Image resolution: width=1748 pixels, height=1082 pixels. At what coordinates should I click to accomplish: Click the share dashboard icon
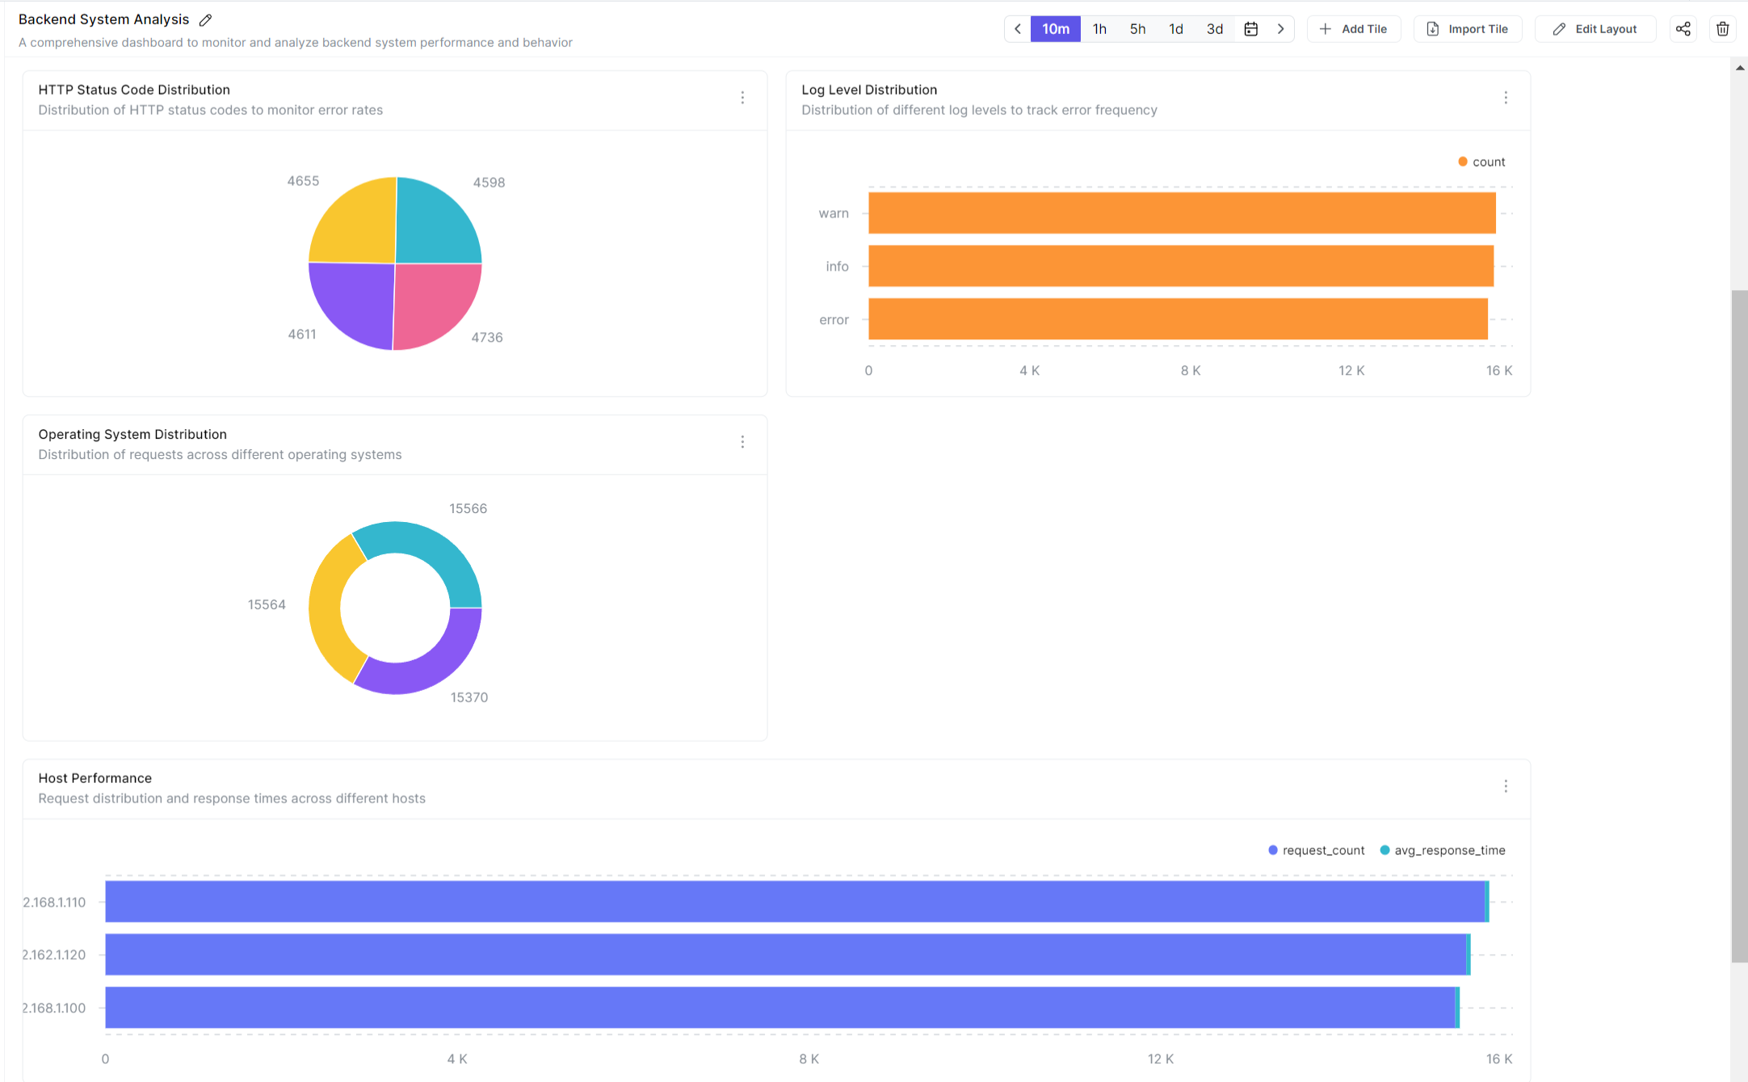(1683, 29)
